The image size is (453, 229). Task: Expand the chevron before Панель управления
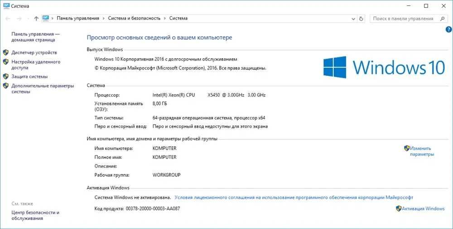[x=53, y=19]
